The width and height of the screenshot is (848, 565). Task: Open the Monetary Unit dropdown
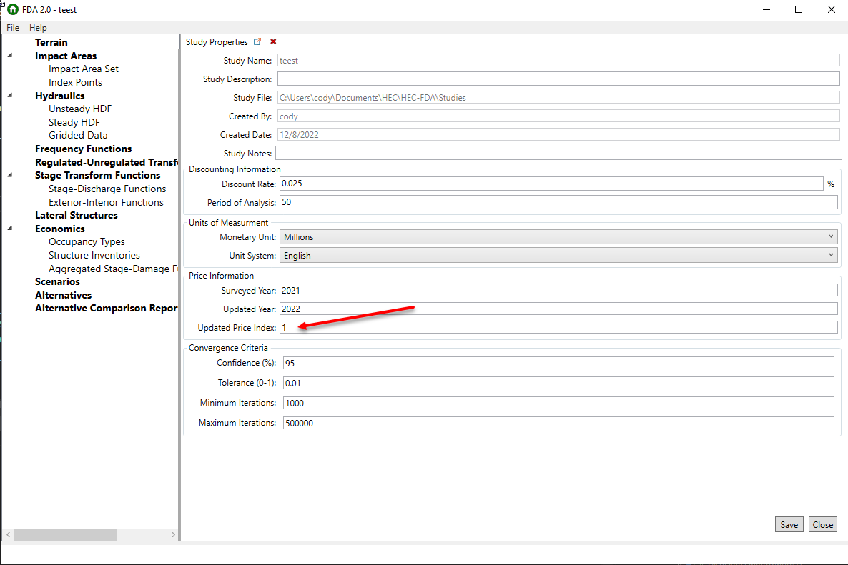(x=830, y=236)
